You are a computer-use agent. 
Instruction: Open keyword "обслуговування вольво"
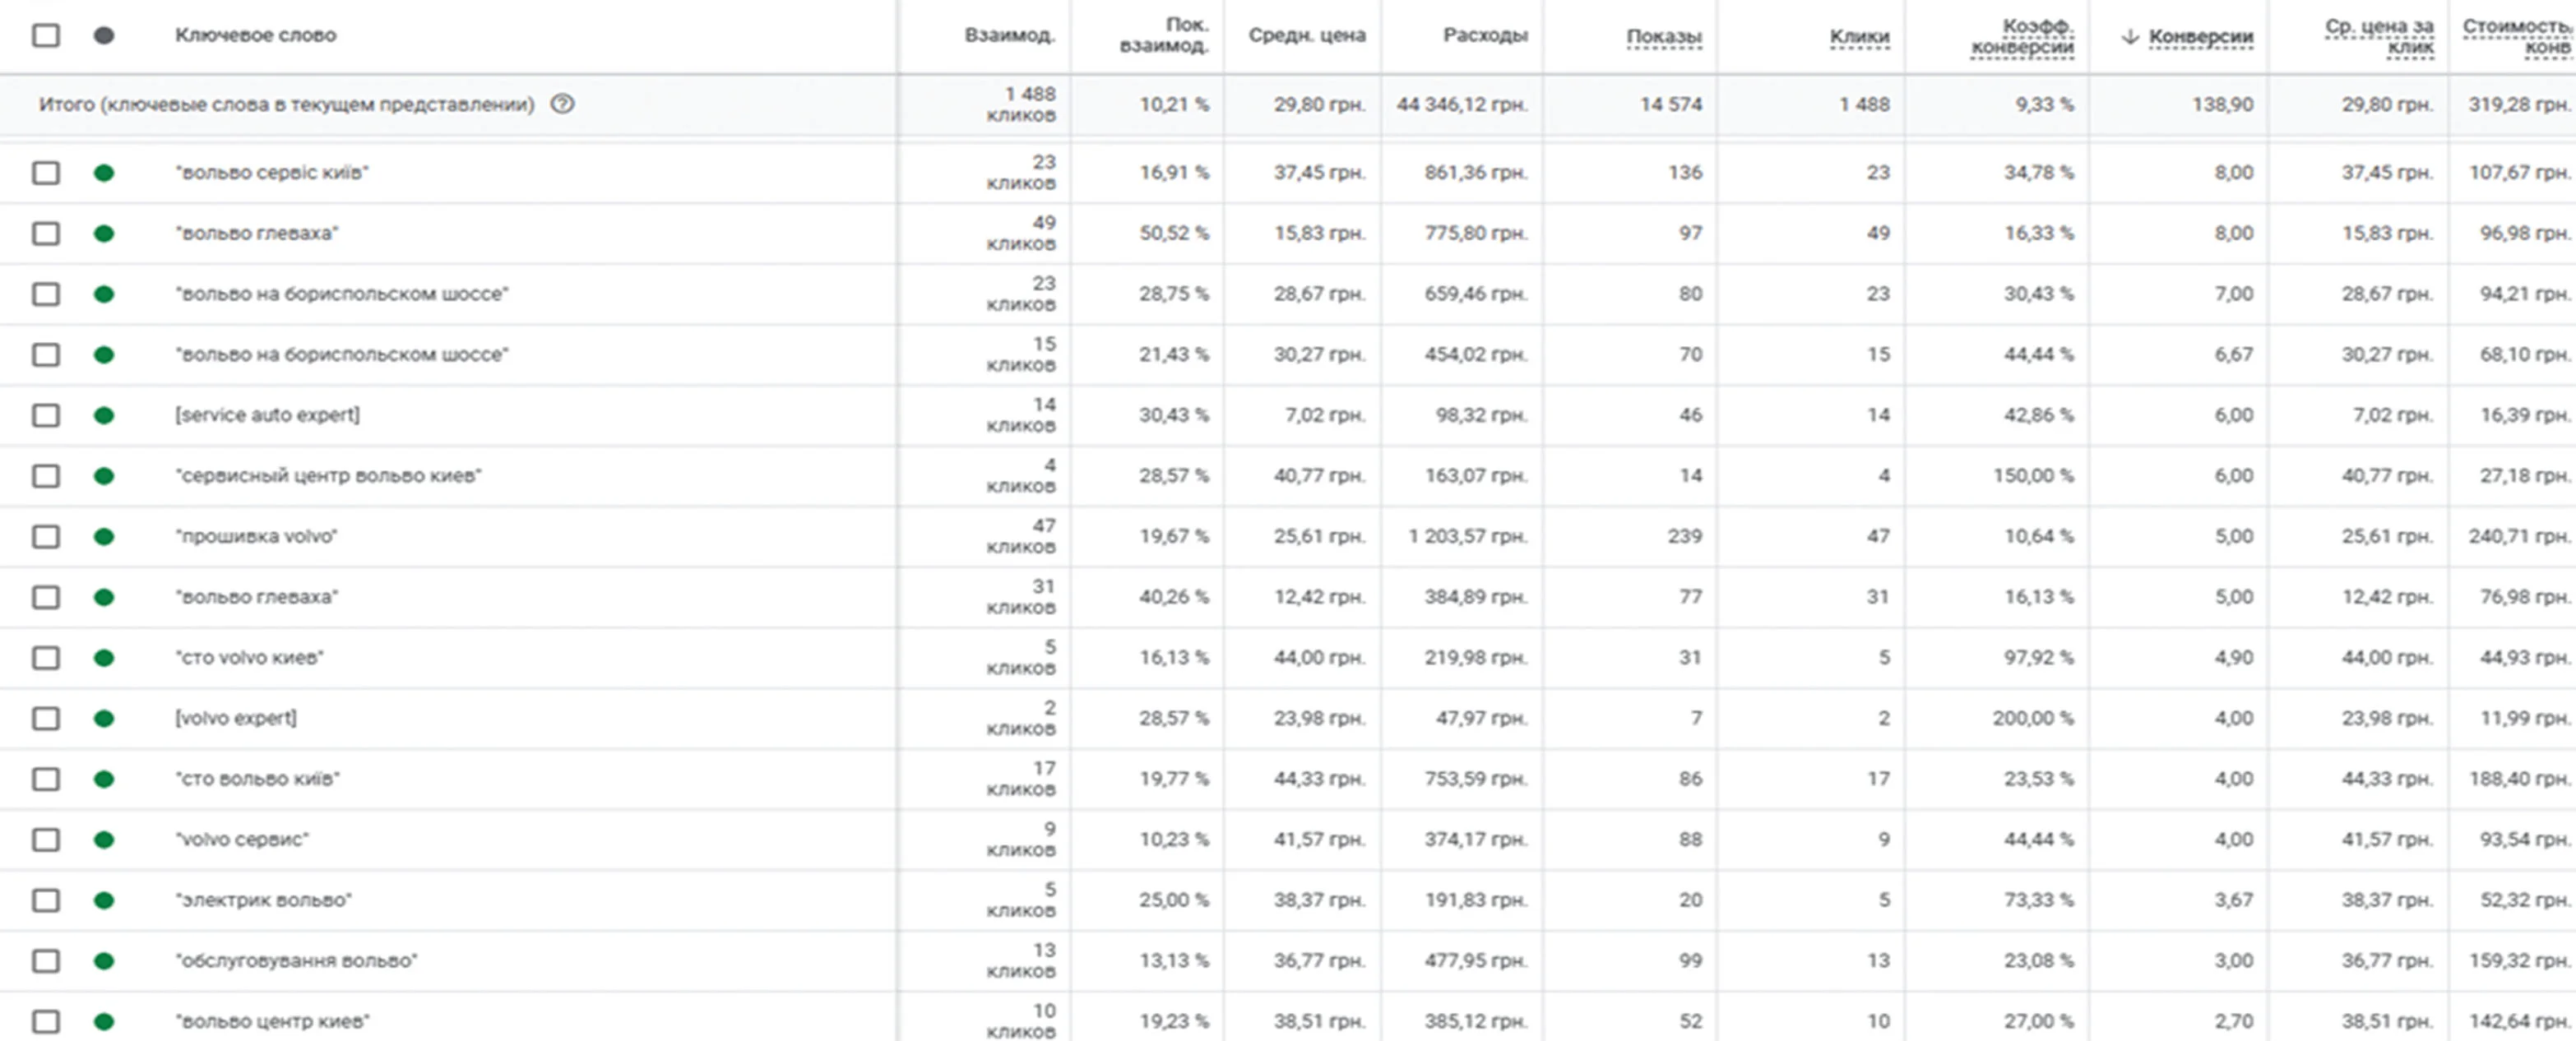296,961
